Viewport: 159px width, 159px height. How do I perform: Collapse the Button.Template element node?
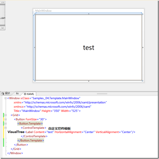[5, 124]
